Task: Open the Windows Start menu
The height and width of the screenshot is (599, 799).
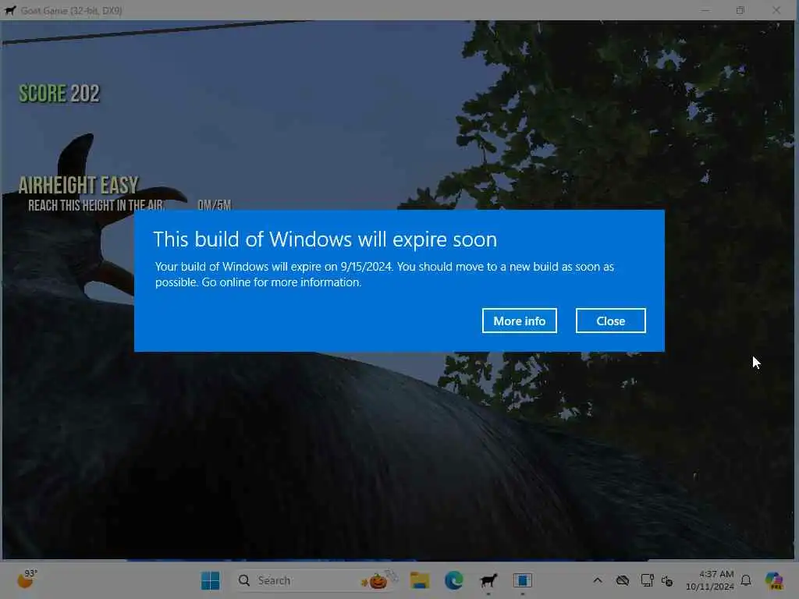Action: coord(210,580)
